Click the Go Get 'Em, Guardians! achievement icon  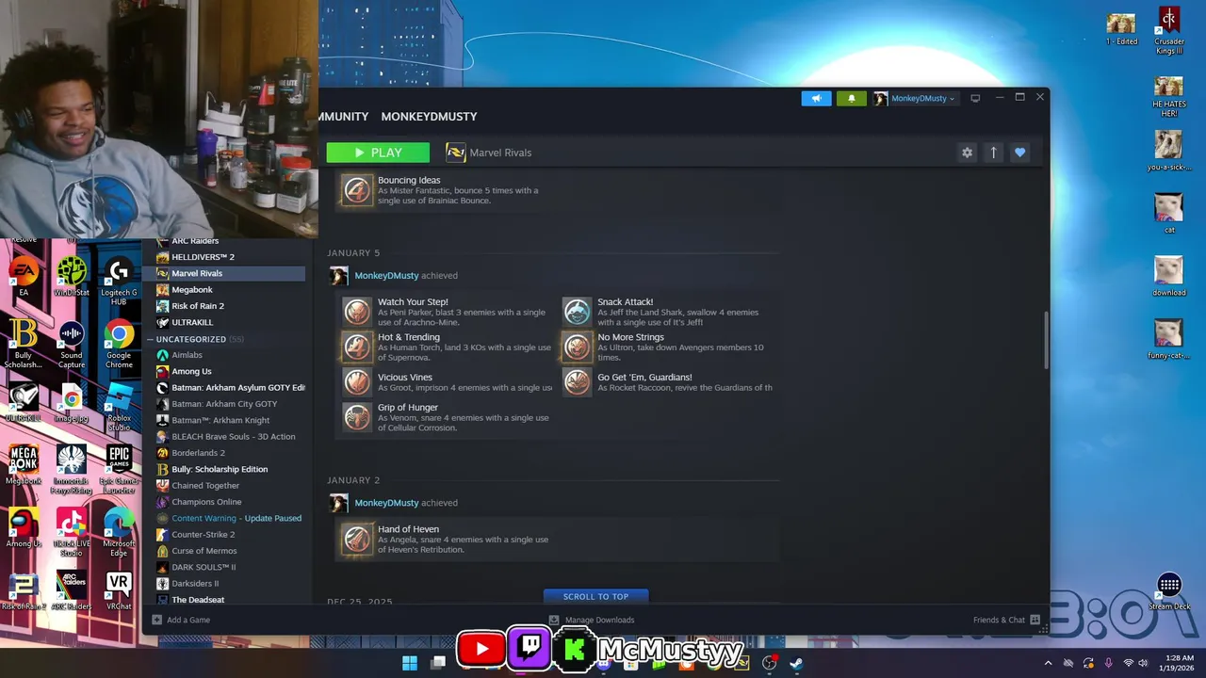[577, 381]
